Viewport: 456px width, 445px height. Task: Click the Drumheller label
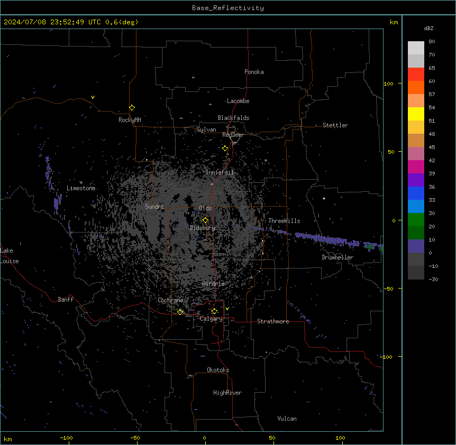pos(338,257)
